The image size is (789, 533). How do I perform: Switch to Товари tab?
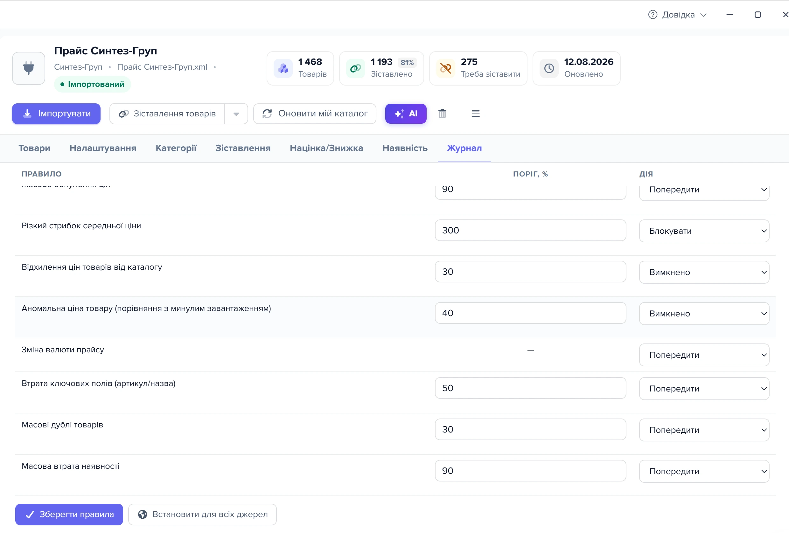tap(34, 148)
